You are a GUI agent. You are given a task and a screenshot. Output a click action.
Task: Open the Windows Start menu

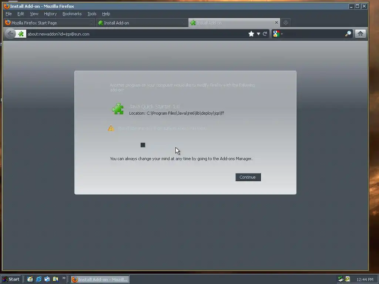(x=11, y=279)
